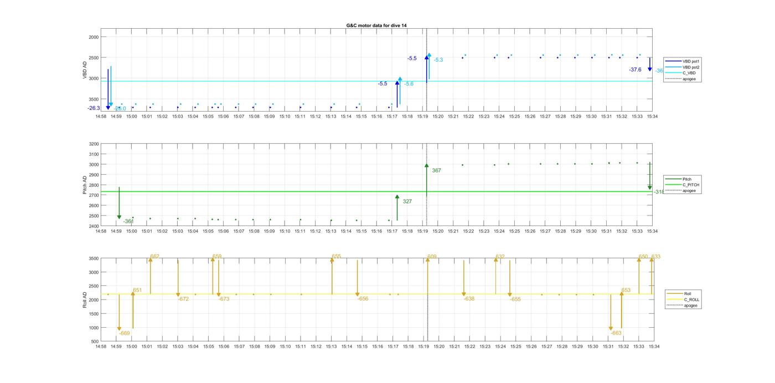This screenshot has height=383, width=775.
Task: Click the "-5.6" light-blue VBD data label
Action: pyautogui.click(x=409, y=84)
